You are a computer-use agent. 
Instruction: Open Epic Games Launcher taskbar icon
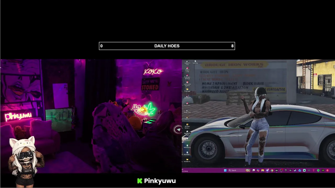tap(286, 170)
